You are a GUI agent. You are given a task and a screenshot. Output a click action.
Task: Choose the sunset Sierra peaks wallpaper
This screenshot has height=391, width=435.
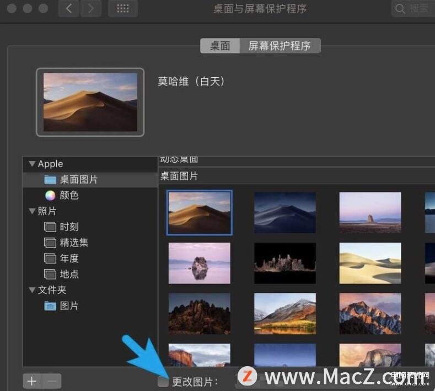pyautogui.click(x=370, y=314)
